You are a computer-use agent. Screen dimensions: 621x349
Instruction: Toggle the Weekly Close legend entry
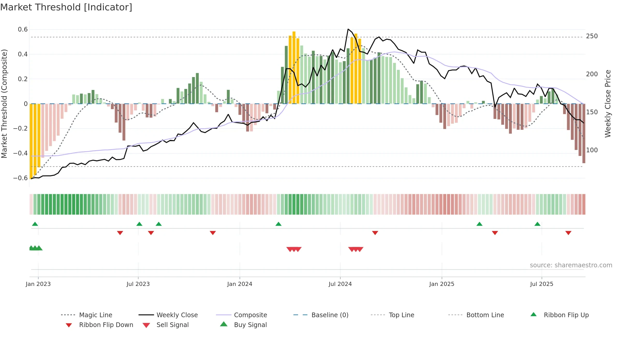click(x=168, y=315)
